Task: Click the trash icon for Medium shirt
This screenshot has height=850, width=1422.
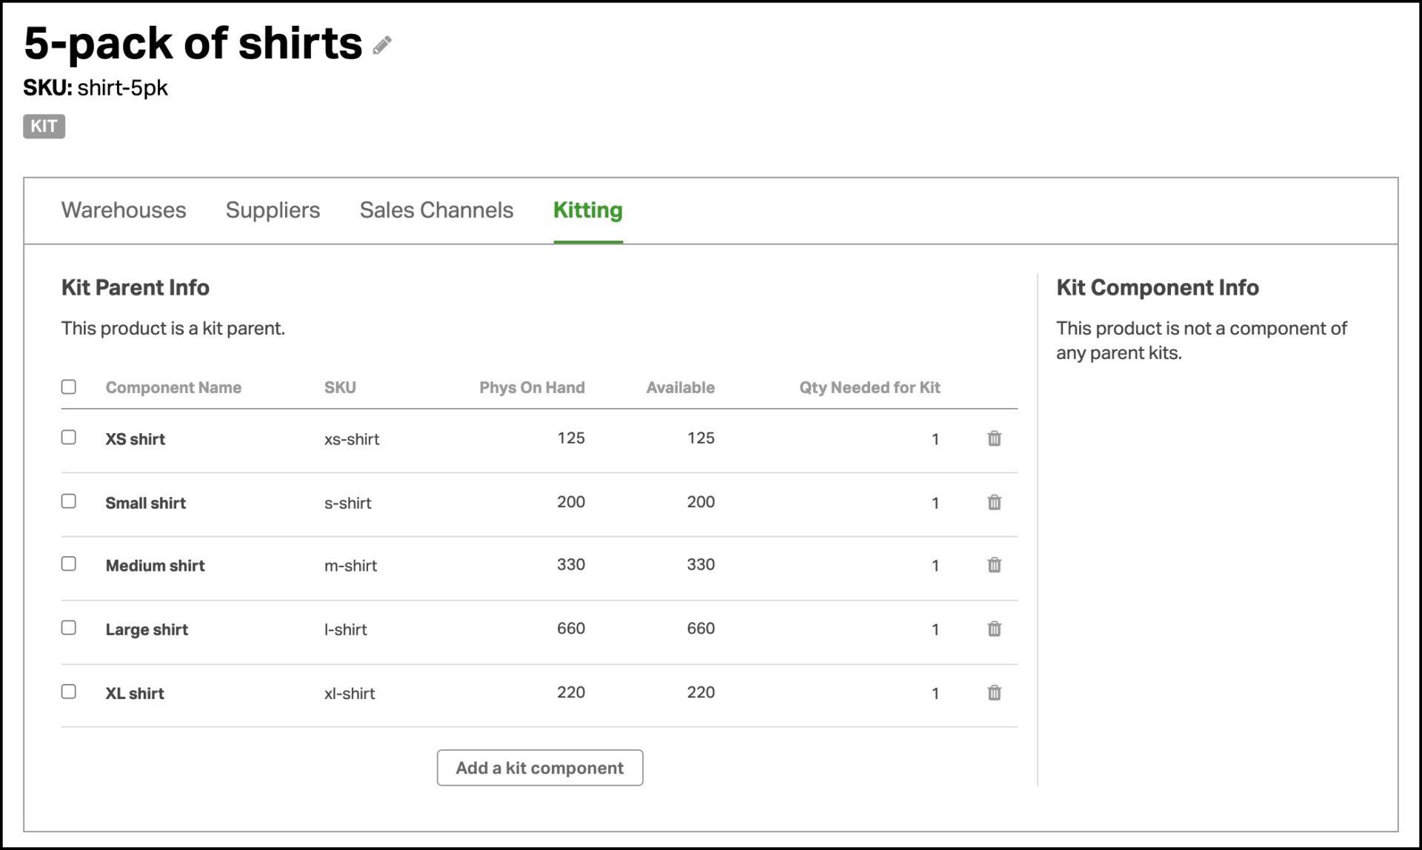Action: 994,565
